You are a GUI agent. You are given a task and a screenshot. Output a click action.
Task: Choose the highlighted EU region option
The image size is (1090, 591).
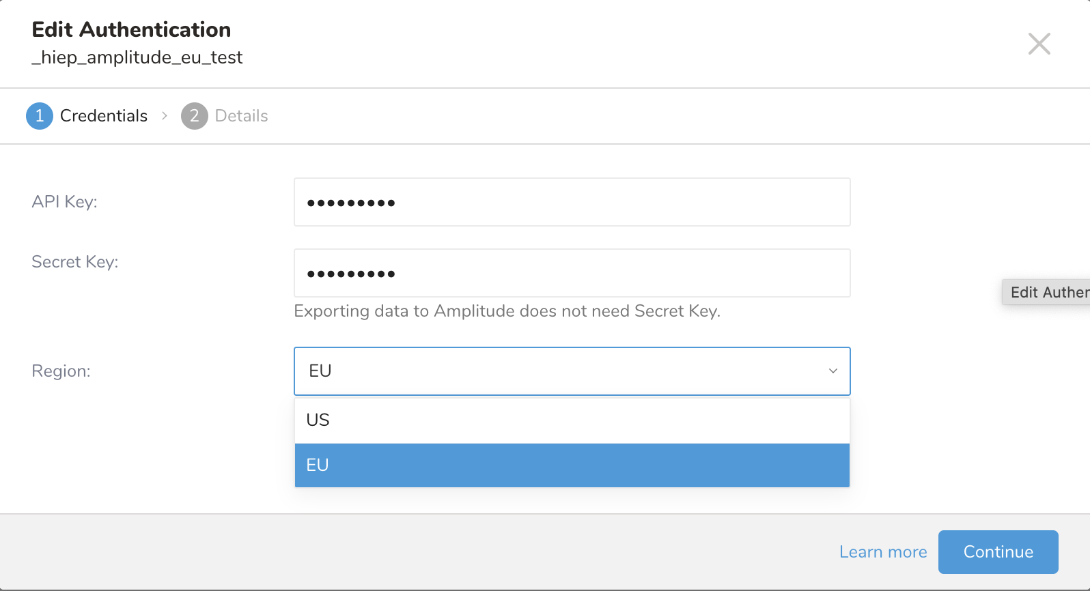(x=572, y=465)
